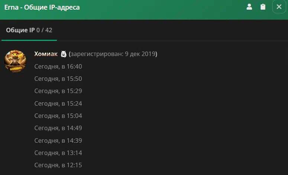
Task: Click the word зарегистрирован next to Хомиак
Action: click(96, 54)
